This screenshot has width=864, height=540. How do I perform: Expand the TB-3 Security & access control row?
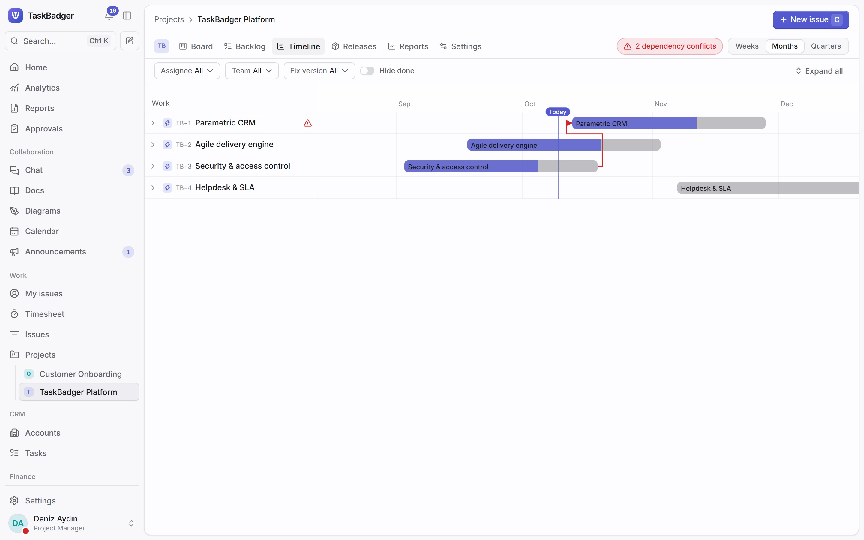coord(153,166)
